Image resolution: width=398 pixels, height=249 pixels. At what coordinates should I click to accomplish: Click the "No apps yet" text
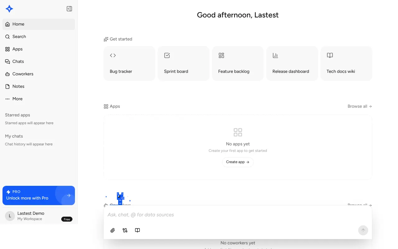point(238,144)
